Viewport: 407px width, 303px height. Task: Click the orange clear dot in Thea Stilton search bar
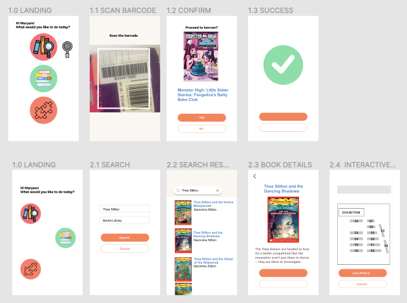click(x=218, y=191)
